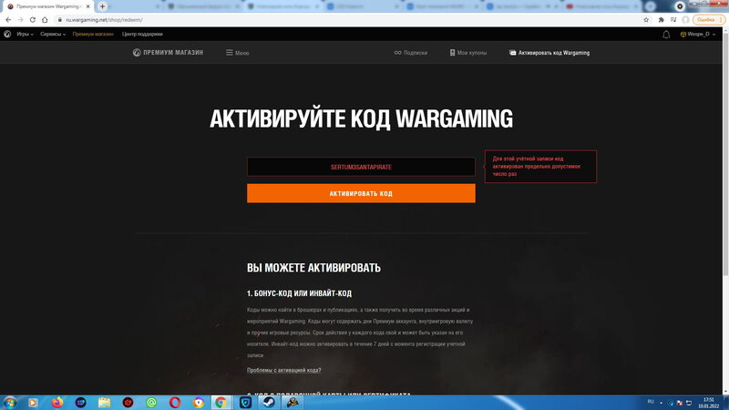Close the Премиум магазин Wargaming tab
The height and width of the screenshot is (410, 729).
pos(87,6)
